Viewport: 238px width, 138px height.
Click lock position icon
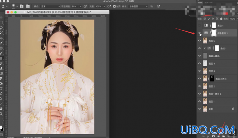tap(213, 19)
